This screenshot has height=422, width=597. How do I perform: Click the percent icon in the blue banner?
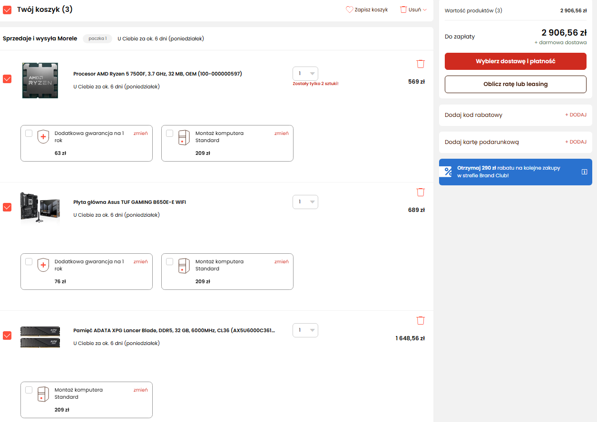point(448,172)
